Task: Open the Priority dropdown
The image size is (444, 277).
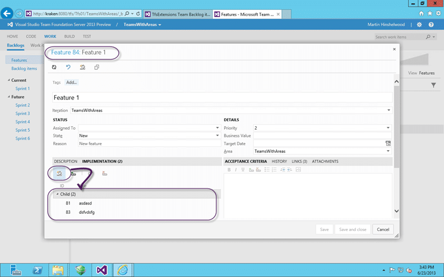Action: point(388,128)
